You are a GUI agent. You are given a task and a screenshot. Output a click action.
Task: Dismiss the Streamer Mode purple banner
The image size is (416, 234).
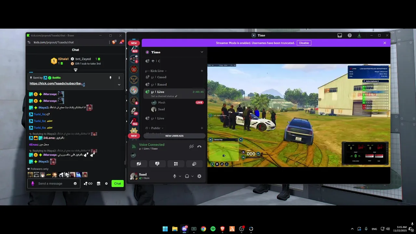385,43
